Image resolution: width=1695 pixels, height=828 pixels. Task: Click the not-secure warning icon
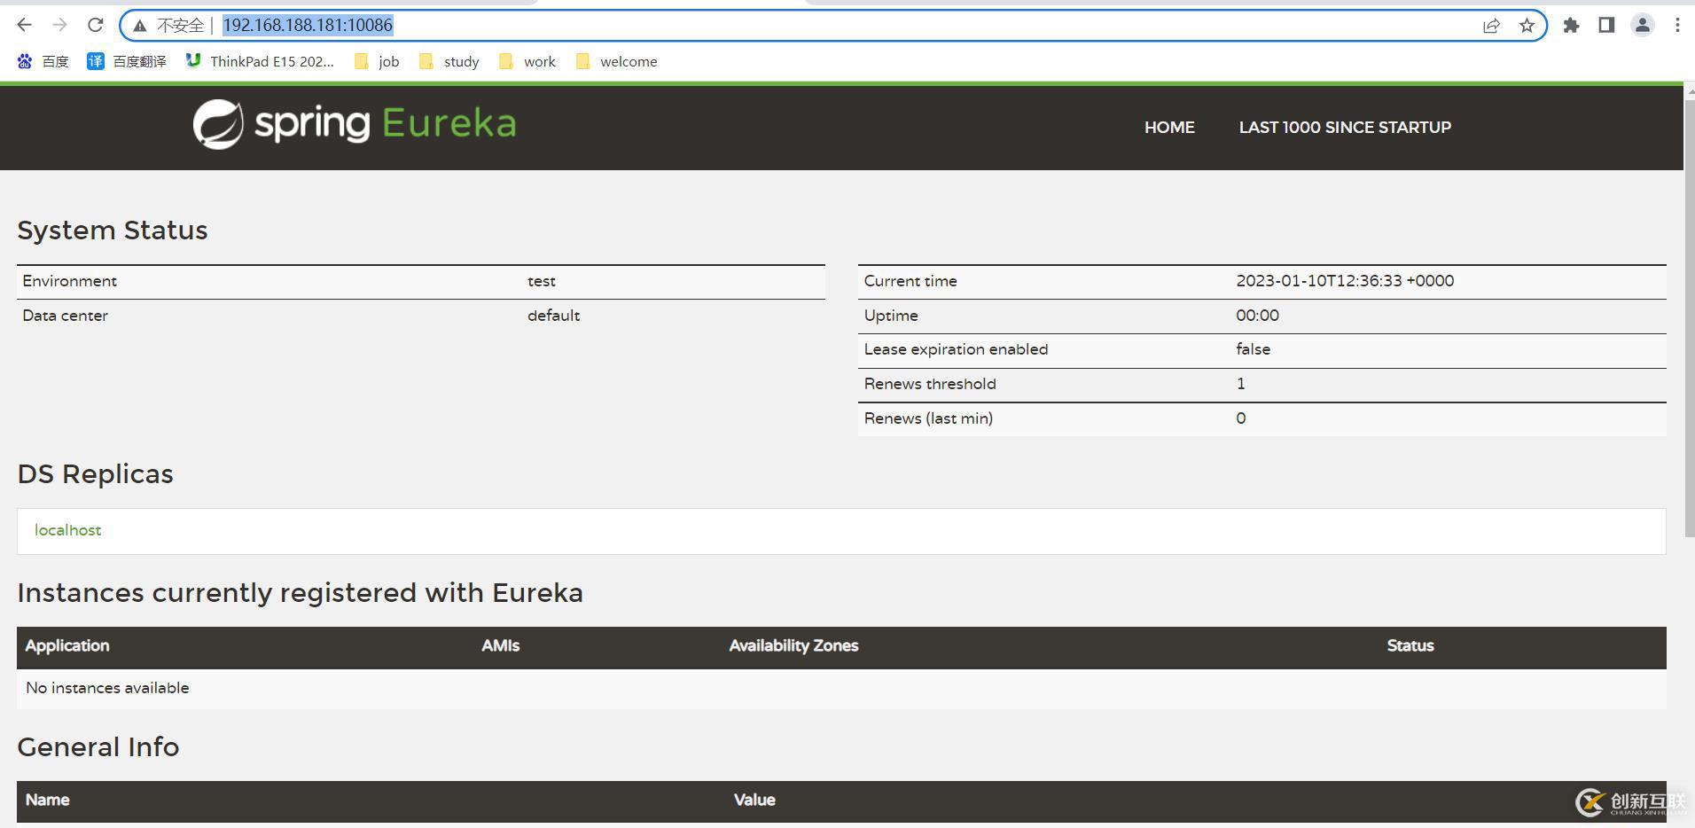(140, 26)
